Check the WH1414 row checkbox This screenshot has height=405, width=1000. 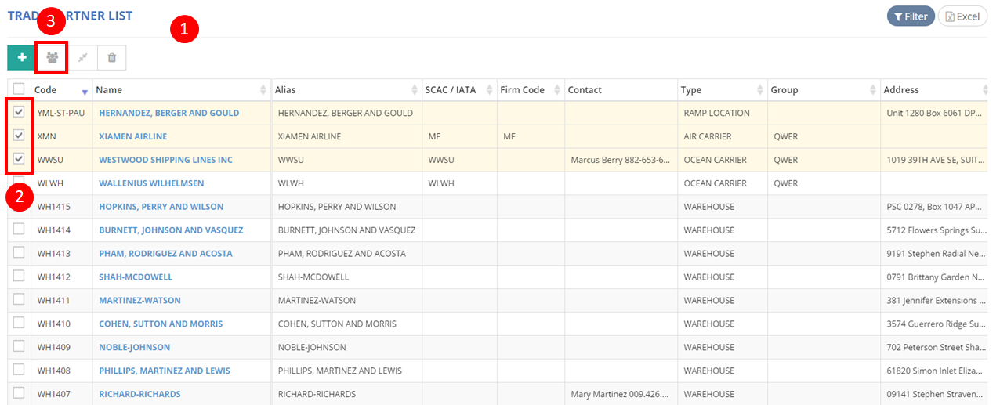click(x=19, y=230)
